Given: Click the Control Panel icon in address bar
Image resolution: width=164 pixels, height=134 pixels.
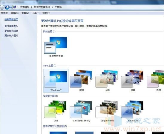Looking at the screenshot, I should [x=15, y=7].
